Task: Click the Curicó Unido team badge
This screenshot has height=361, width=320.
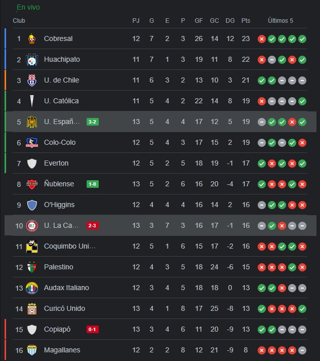Action: (32, 309)
